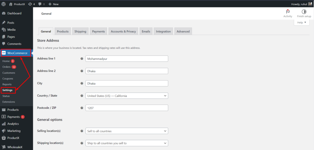
Task: Open the Extensions submenu item
Action: click(x=9, y=102)
